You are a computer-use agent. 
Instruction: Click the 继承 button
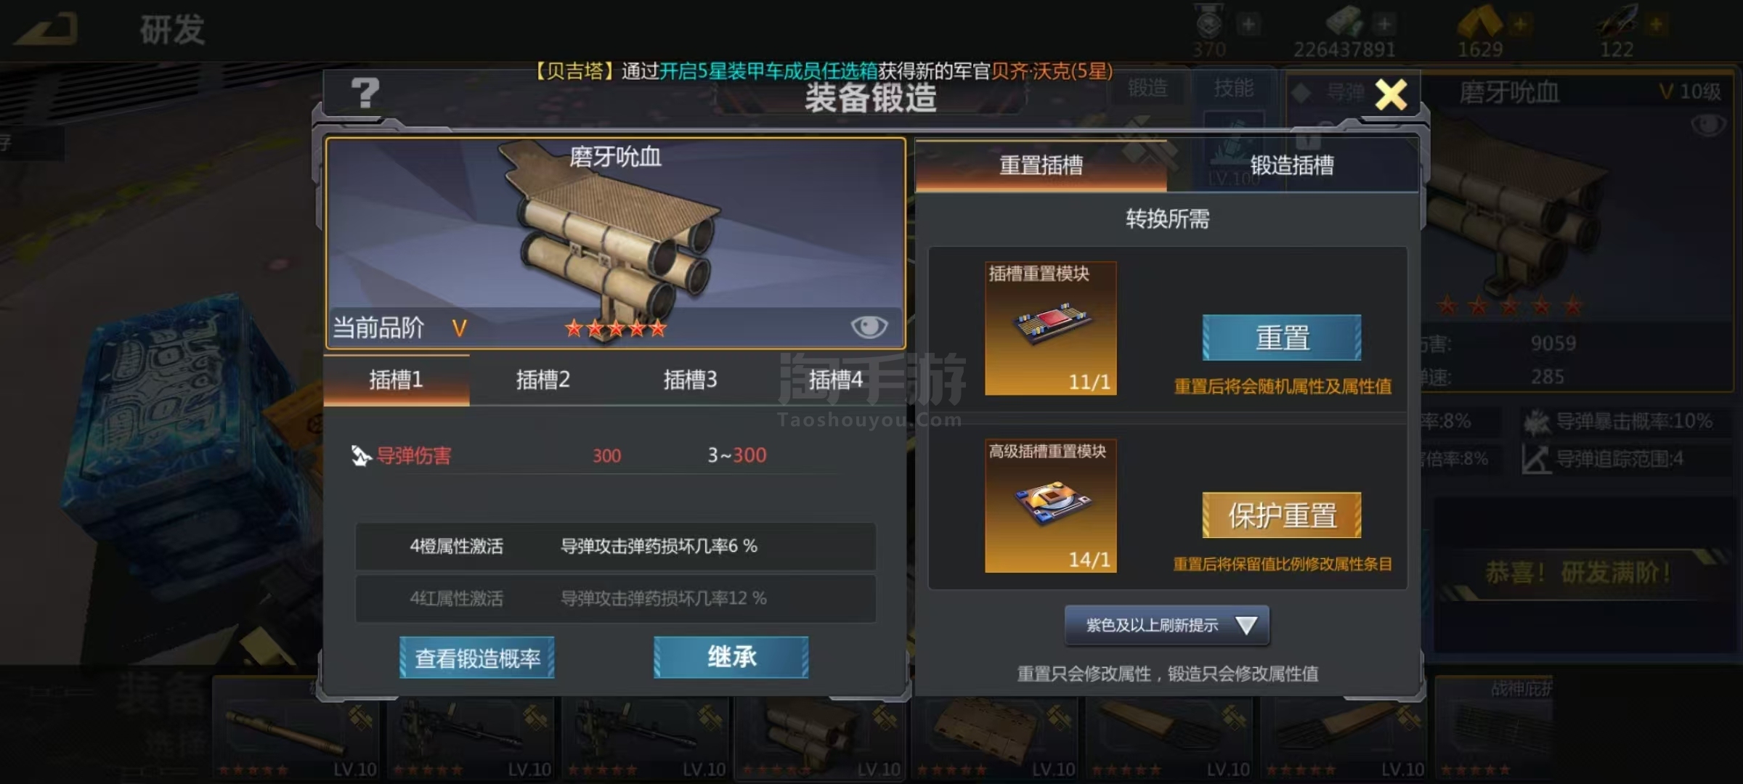[731, 657]
